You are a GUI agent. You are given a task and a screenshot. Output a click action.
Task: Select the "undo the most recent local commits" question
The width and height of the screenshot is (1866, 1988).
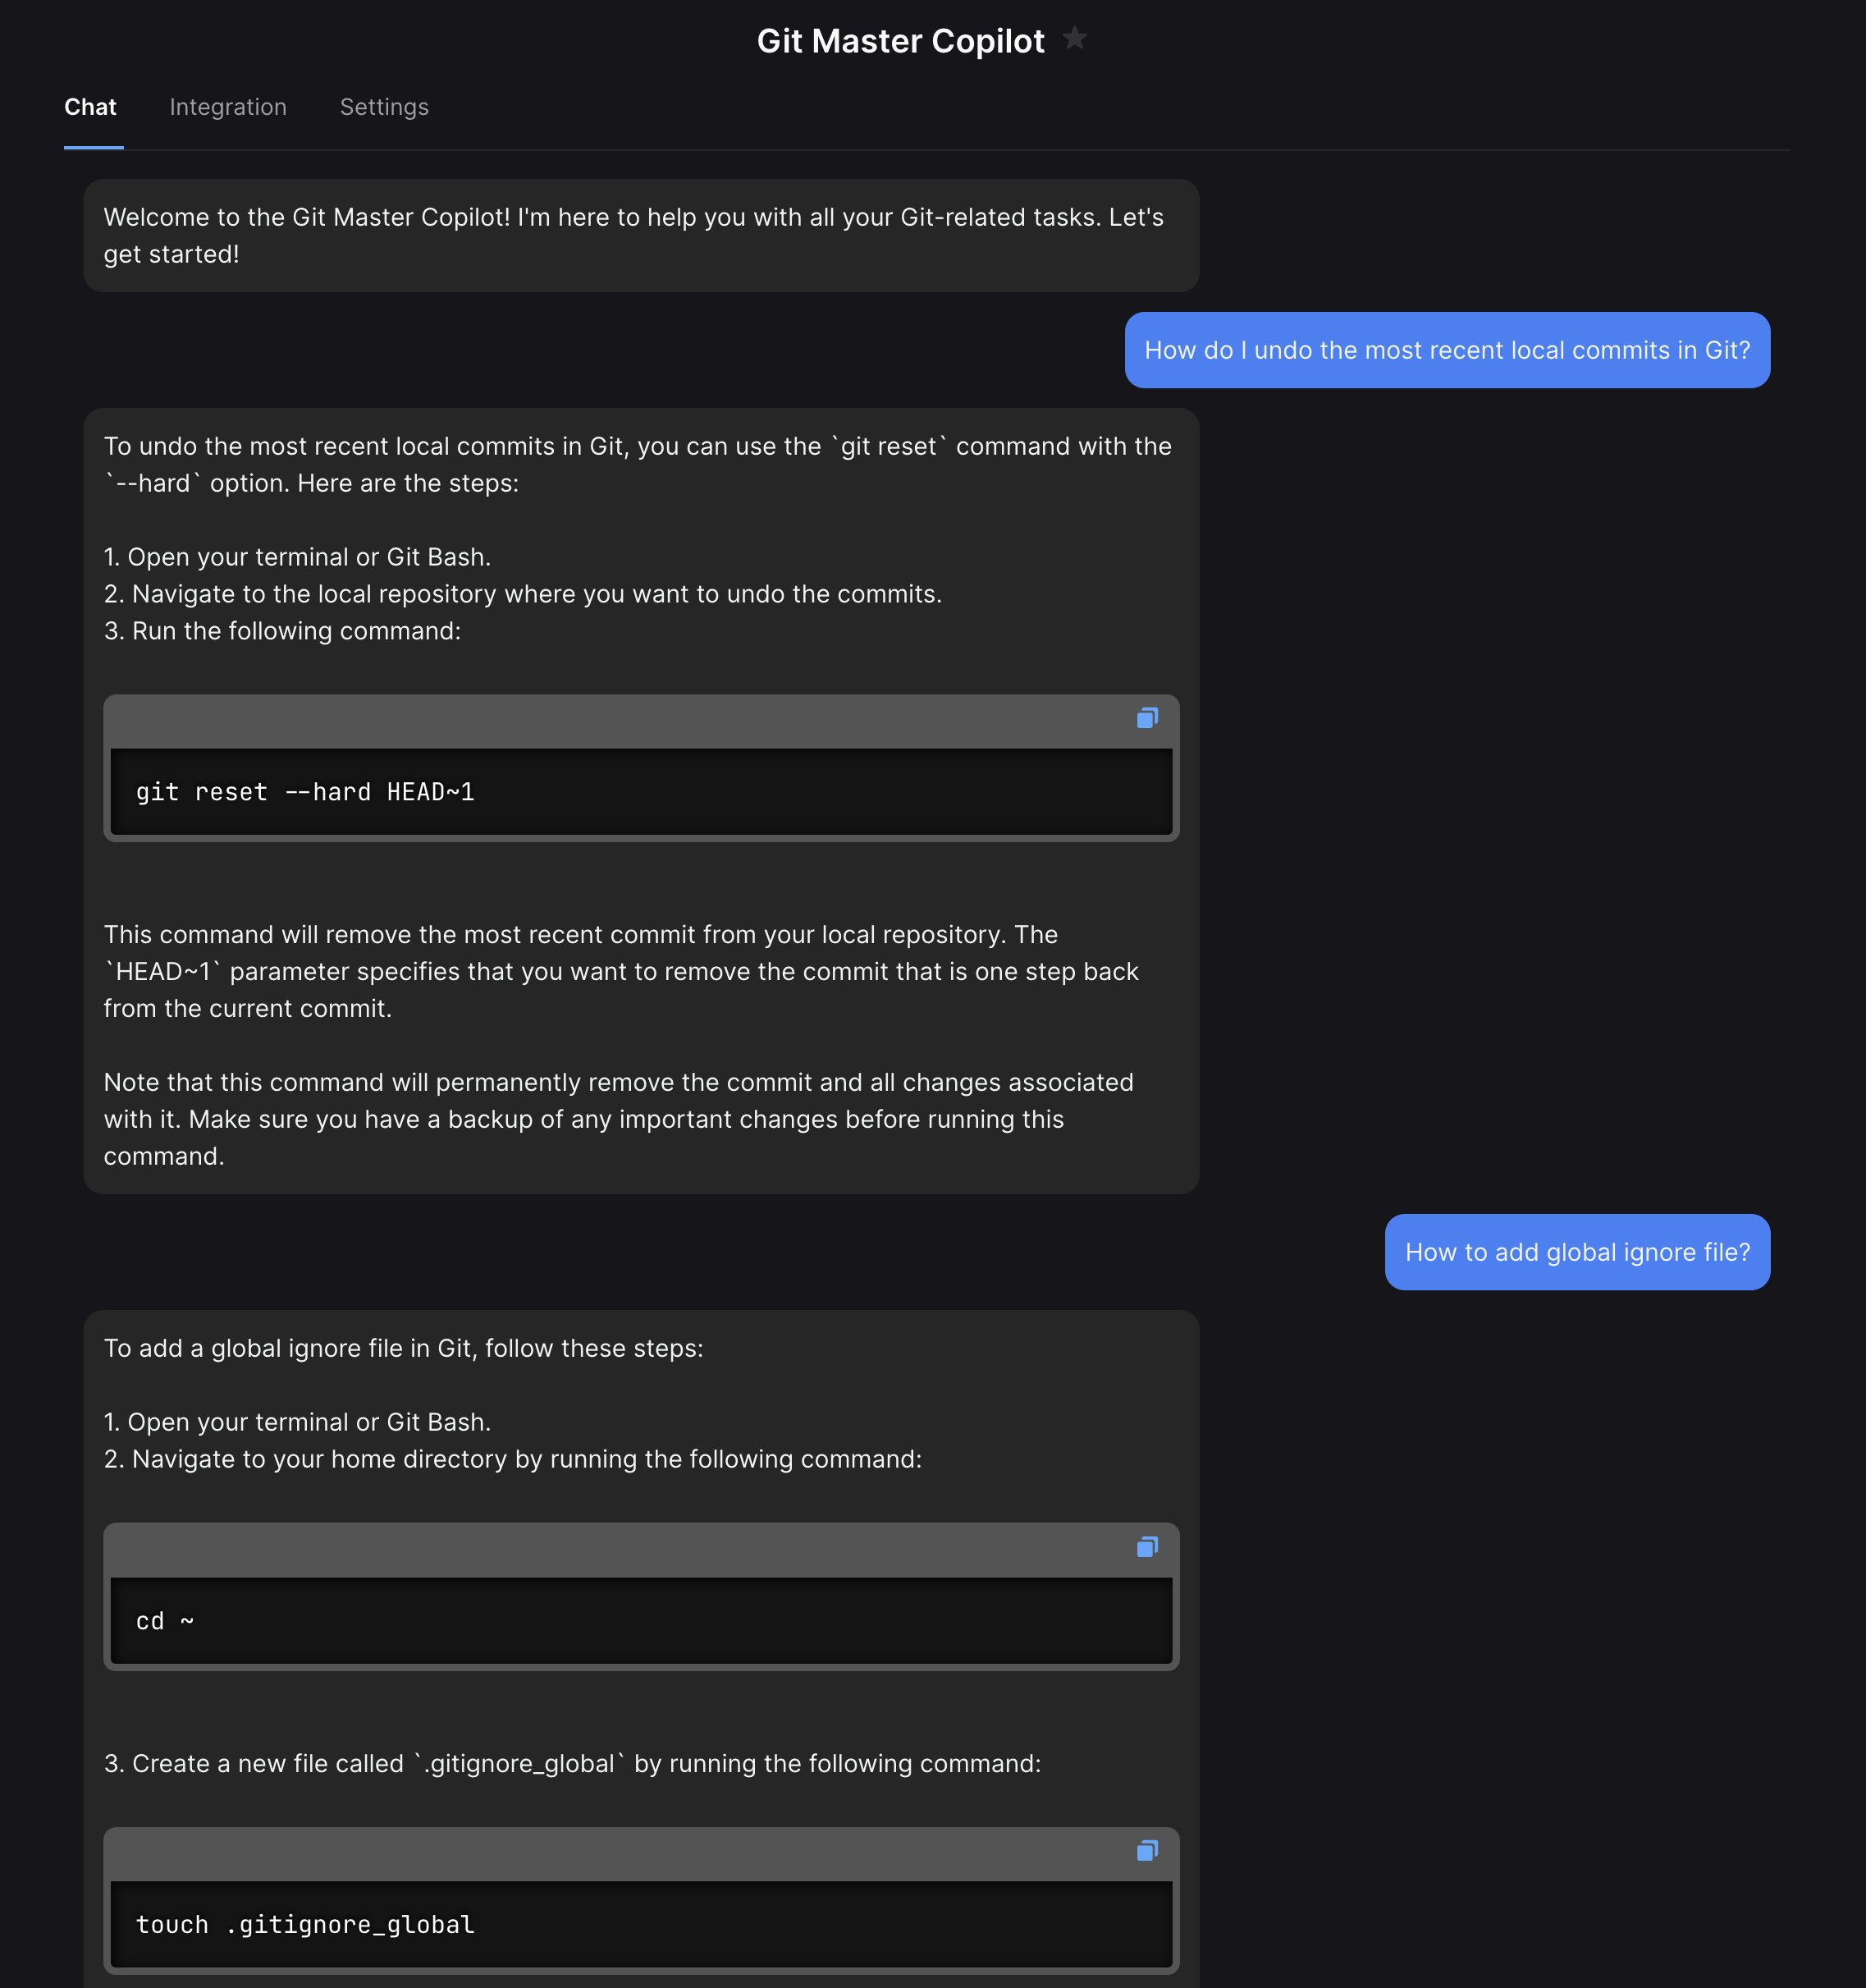click(1446, 351)
